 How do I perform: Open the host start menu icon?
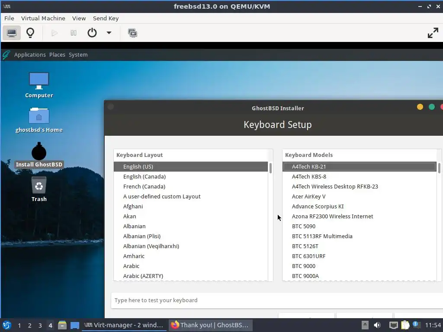click(7, 325)
